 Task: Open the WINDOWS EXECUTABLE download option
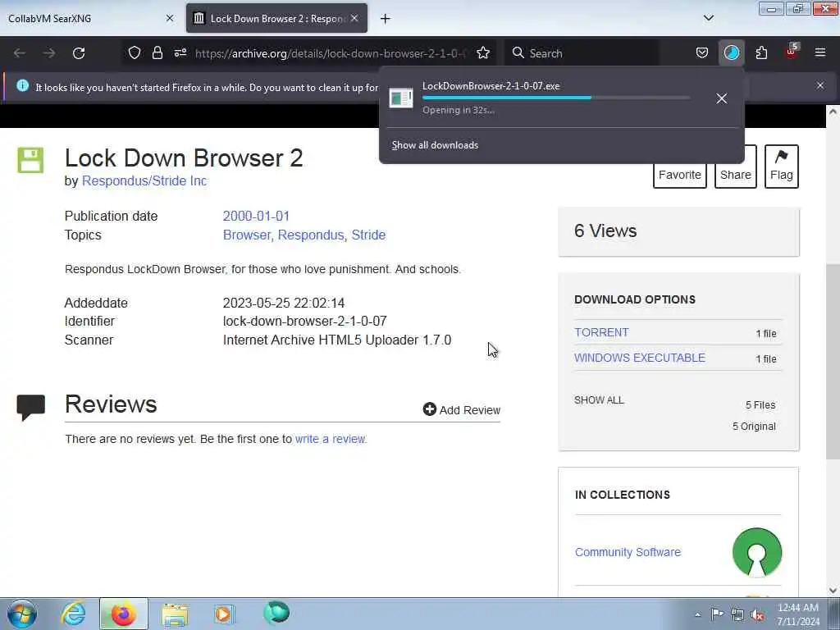640,358
